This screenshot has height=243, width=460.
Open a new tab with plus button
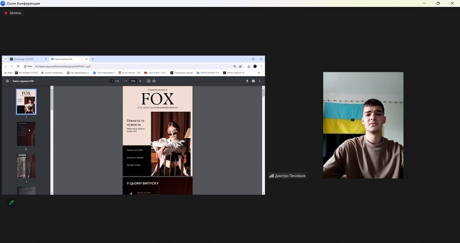(x=93, y=59)
